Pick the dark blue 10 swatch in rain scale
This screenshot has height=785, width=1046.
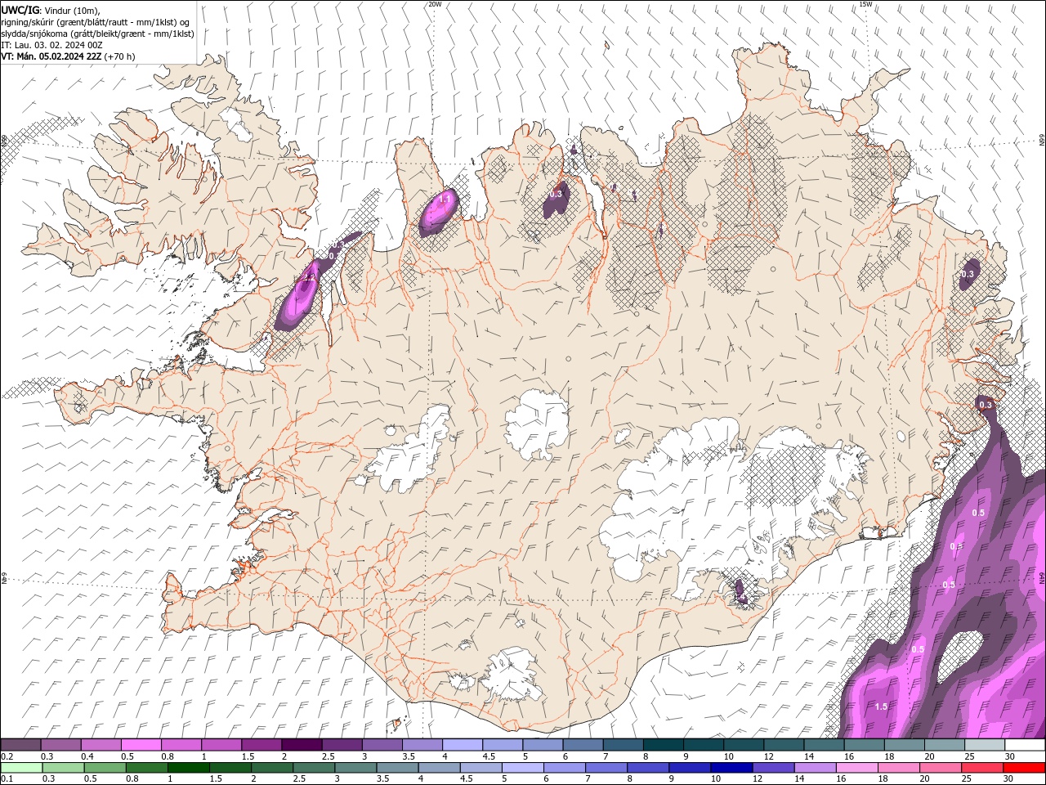731,768
